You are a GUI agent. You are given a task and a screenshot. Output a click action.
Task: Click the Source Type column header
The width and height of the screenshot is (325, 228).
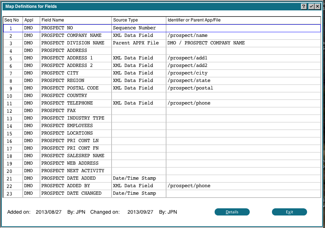[x=125, y=20]
